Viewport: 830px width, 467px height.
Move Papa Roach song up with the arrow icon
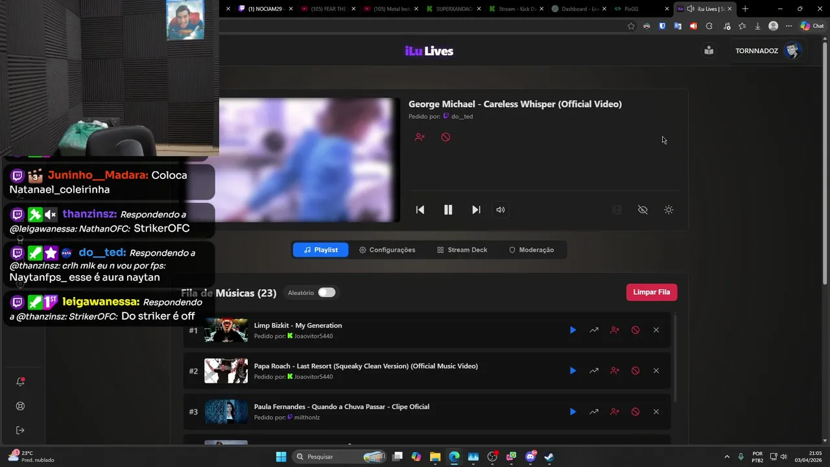coord(594,371)
